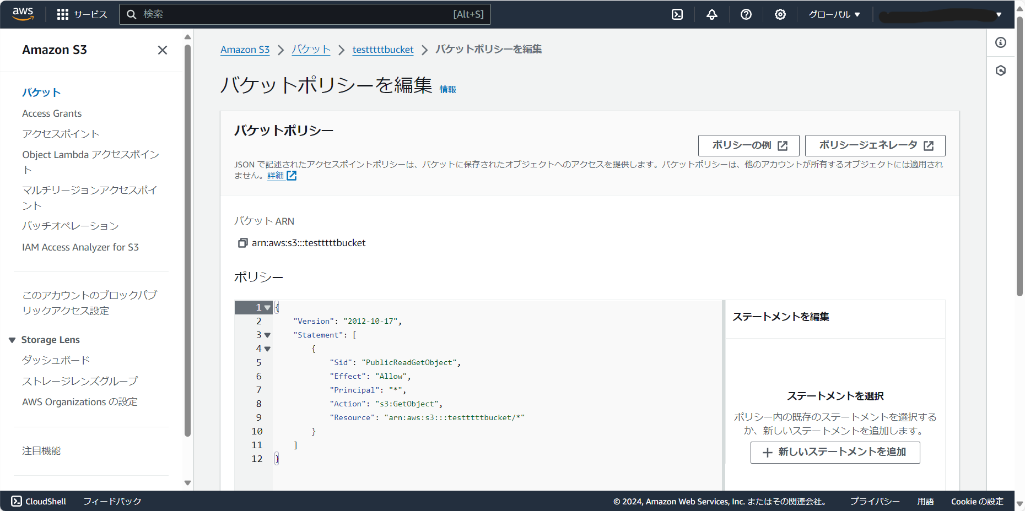Follow the バケット breadcrumb link
Screen dimensions: 1025x511
[311, 50]
